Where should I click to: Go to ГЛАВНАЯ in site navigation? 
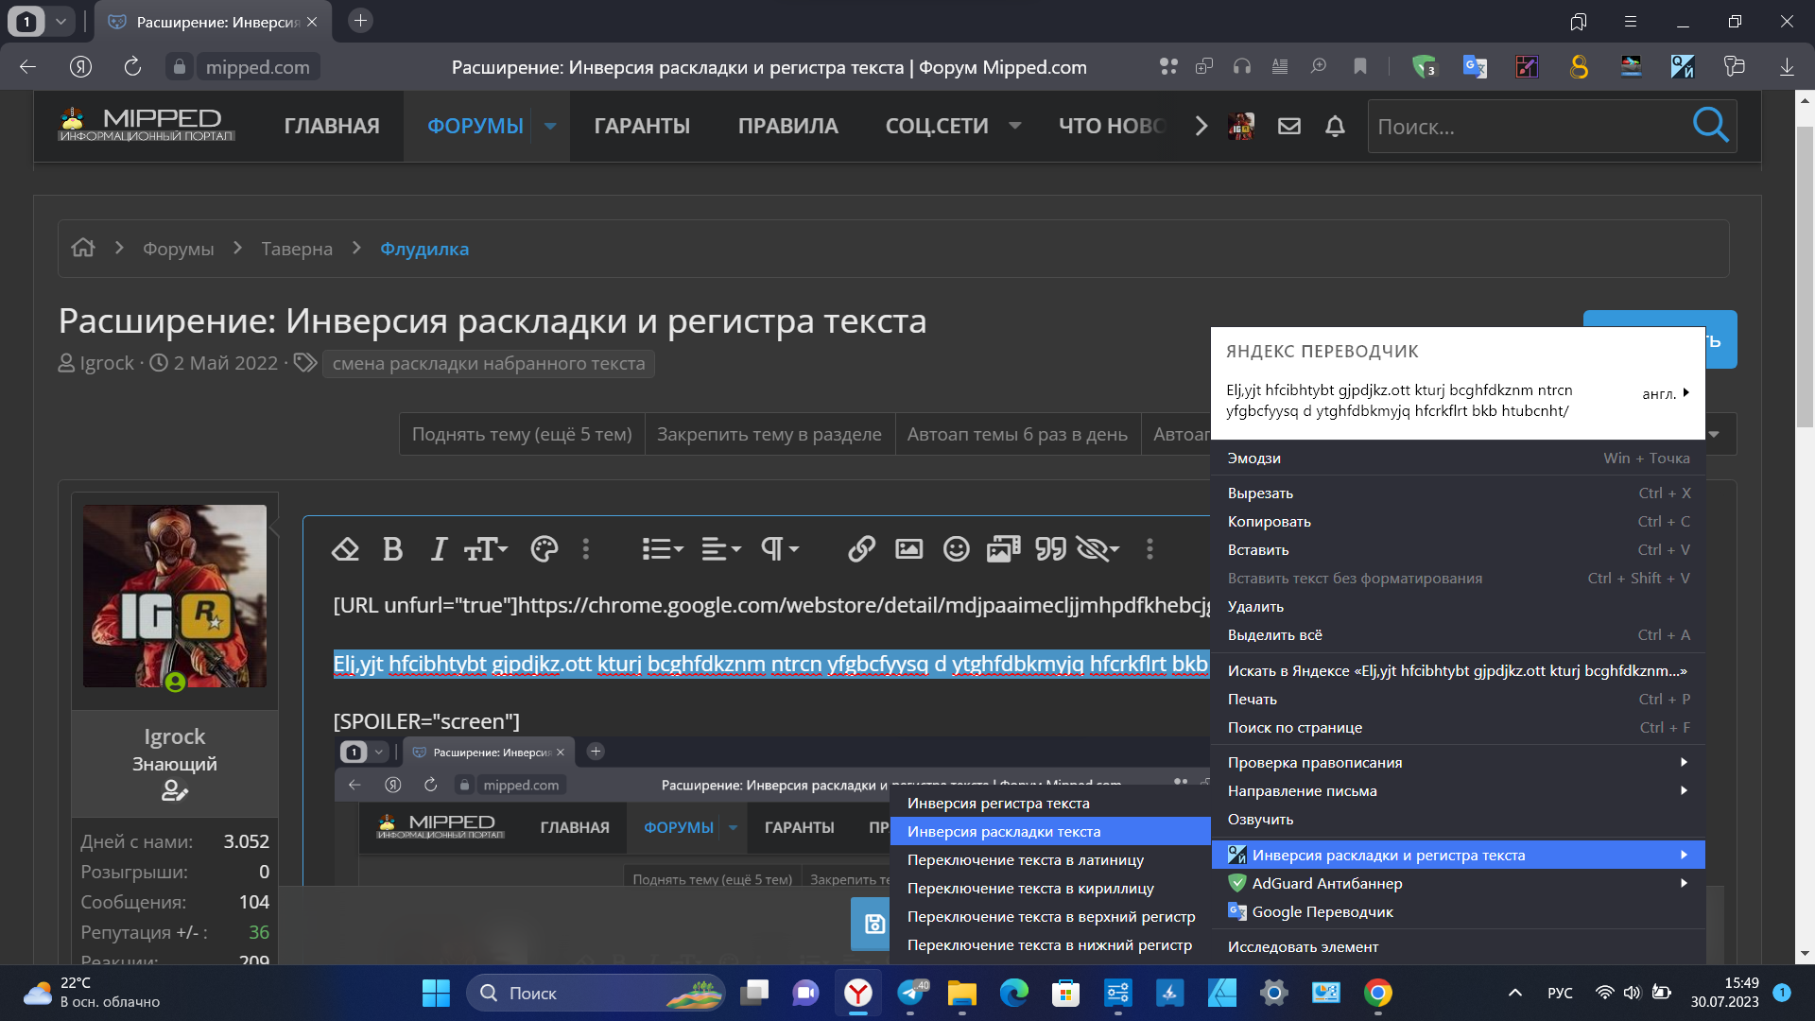click(332, 127)
